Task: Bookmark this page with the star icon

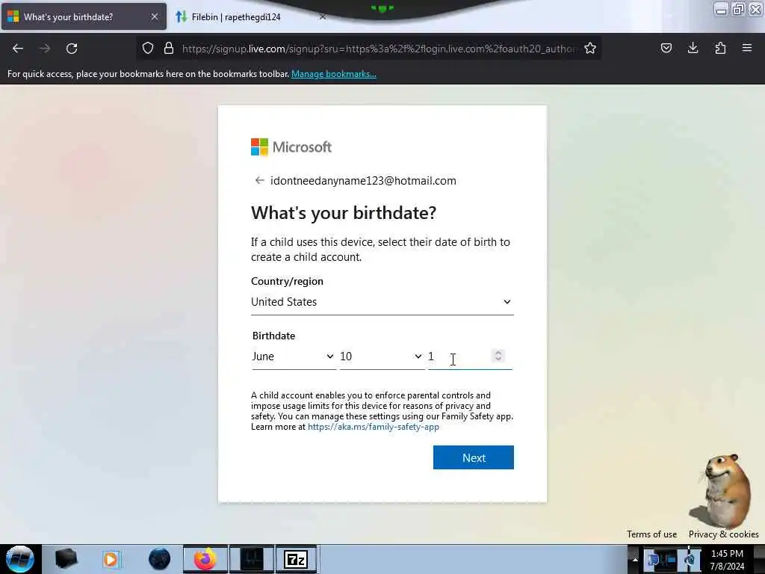Action: point(590,48)
